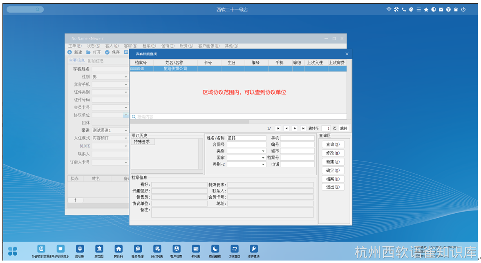481x263 pixels.
Task: Click the half-circle contrast icon
Action: point(434,9)
